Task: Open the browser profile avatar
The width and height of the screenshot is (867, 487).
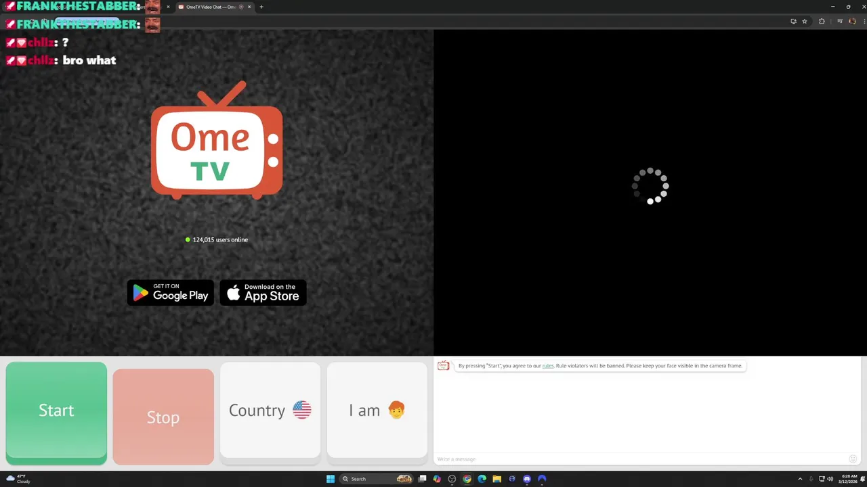Action: (852, 21)
